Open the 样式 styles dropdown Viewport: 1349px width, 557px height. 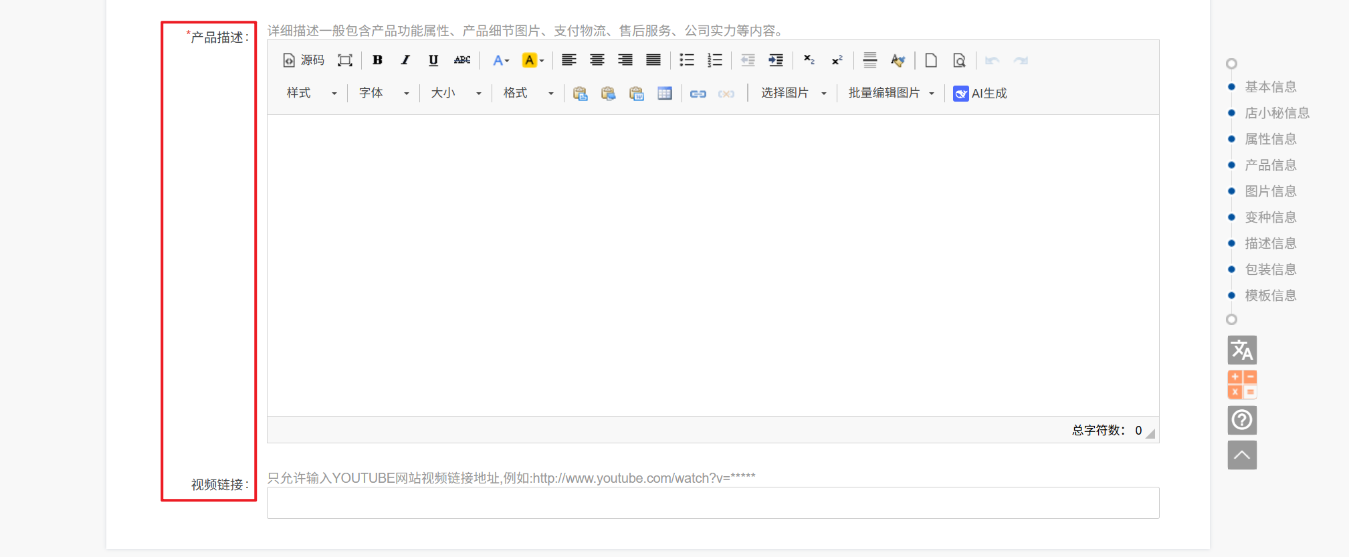coord(312,93)
